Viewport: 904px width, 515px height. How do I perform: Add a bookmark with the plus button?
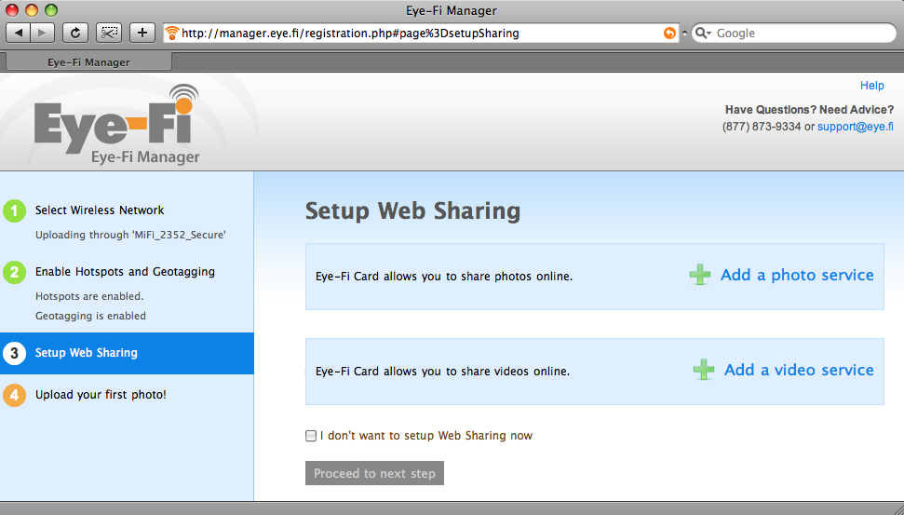coord(142,33)
